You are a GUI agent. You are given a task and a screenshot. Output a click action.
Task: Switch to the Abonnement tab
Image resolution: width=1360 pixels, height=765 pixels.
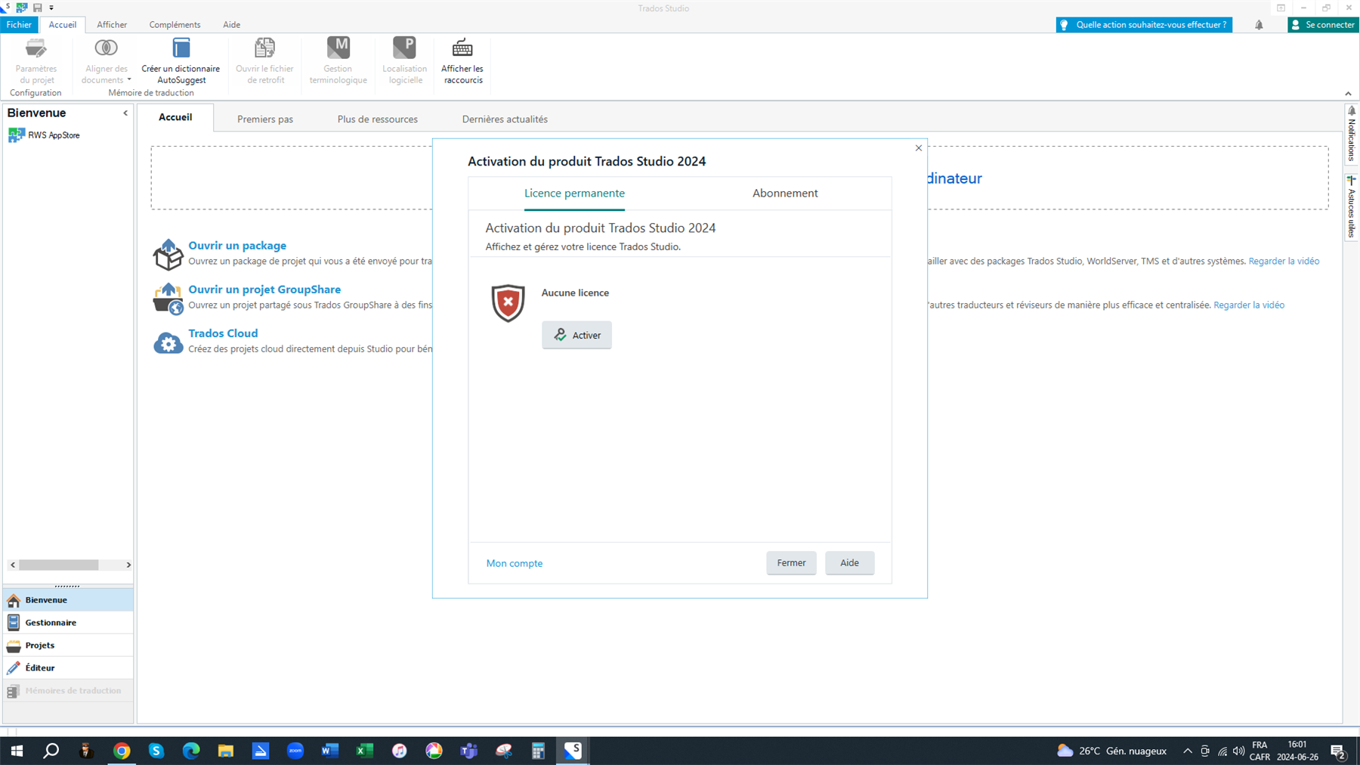click(785, 194)
